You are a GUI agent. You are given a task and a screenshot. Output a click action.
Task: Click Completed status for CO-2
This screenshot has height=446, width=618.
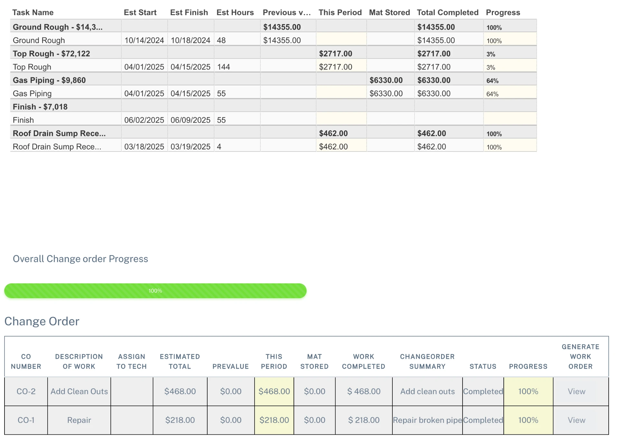pos(483,391)
